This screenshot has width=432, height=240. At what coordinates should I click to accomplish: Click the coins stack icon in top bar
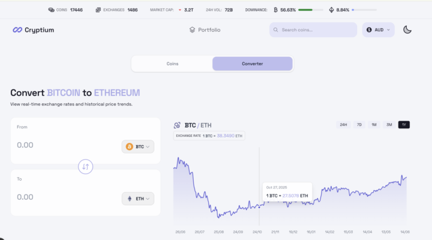(51, 10)
